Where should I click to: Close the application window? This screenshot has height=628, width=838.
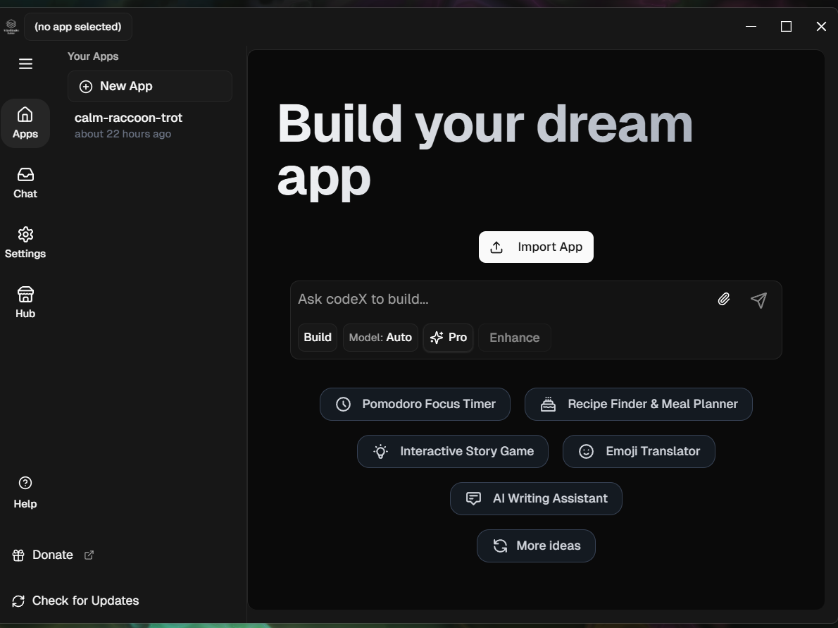(x=821, y=26)
